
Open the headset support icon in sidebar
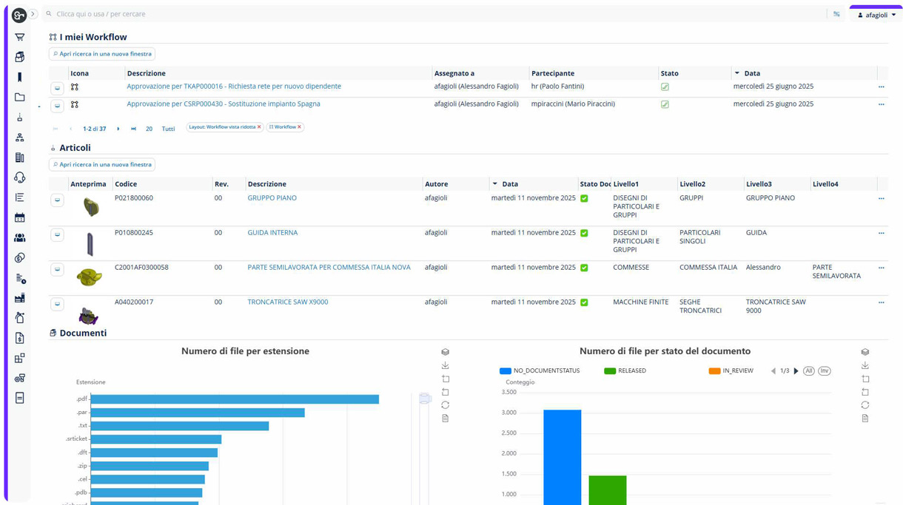point(20,177)
